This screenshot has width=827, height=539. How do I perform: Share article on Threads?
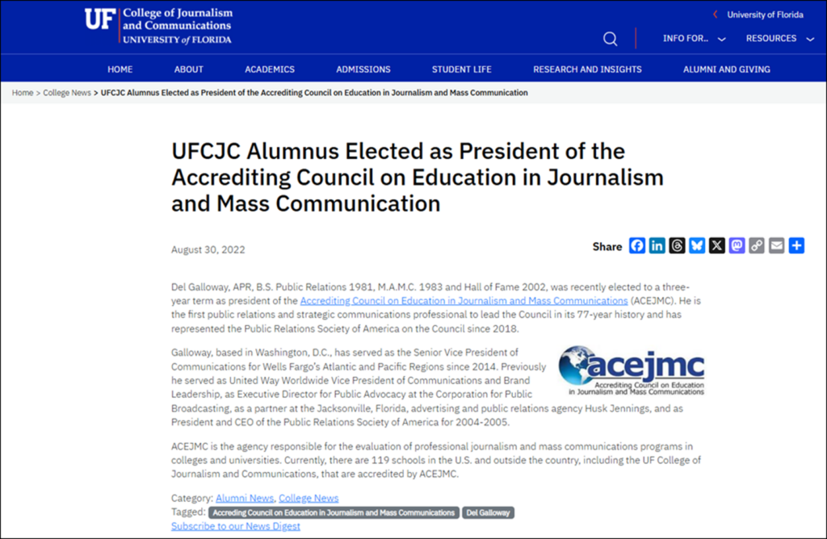click(677, 246)
